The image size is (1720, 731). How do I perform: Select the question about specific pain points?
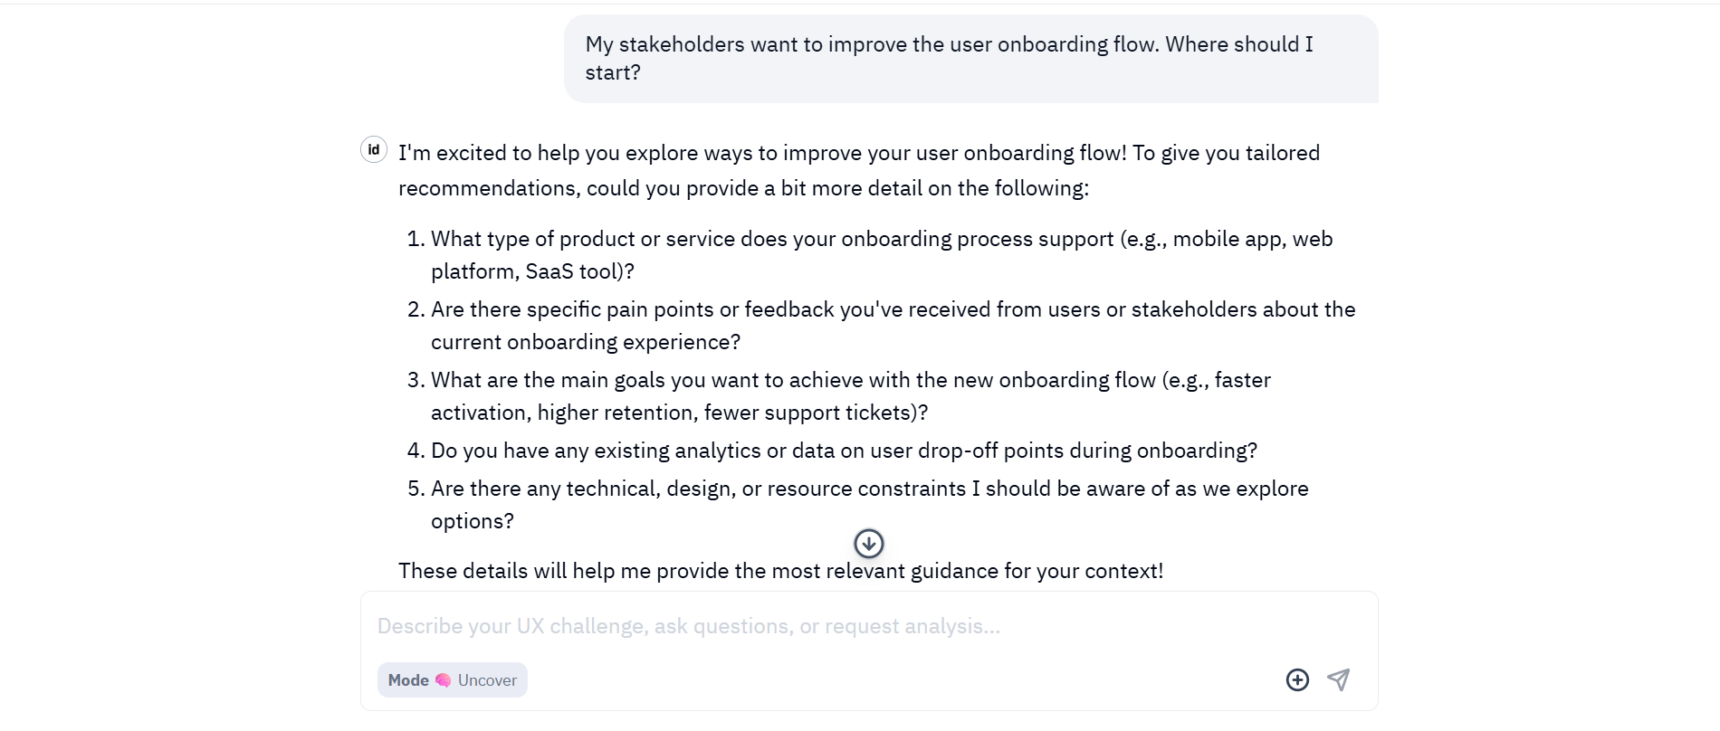click(893, 326)
